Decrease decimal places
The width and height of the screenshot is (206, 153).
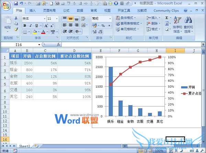click(100, 32)
